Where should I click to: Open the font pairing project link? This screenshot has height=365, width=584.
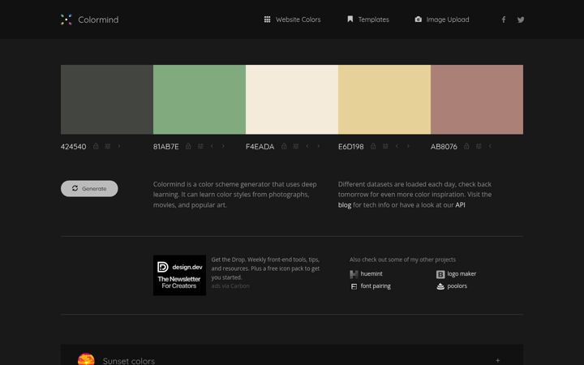coord(376,286)
